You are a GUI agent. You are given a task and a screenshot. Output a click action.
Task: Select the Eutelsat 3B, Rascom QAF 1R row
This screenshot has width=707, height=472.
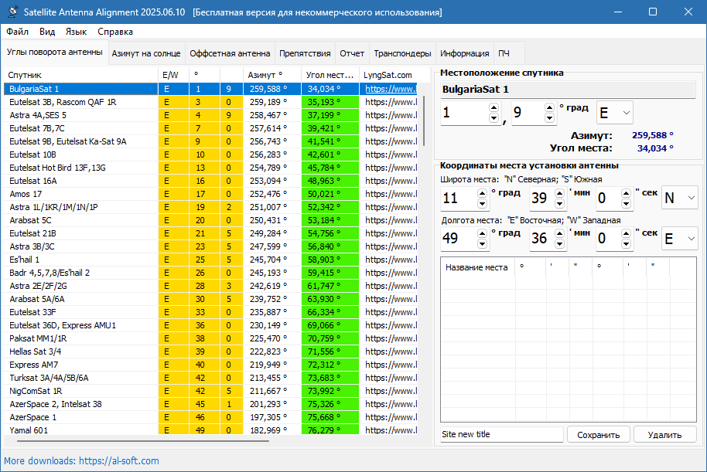click(211, 102)
